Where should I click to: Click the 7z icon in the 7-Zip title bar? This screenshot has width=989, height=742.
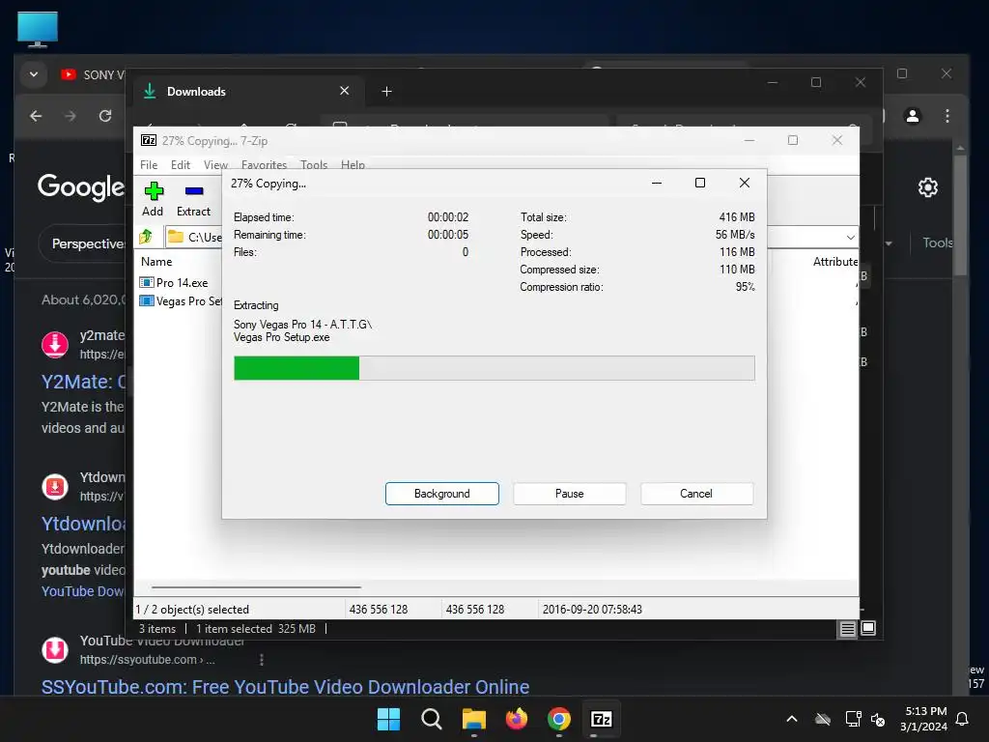(149, 140)
